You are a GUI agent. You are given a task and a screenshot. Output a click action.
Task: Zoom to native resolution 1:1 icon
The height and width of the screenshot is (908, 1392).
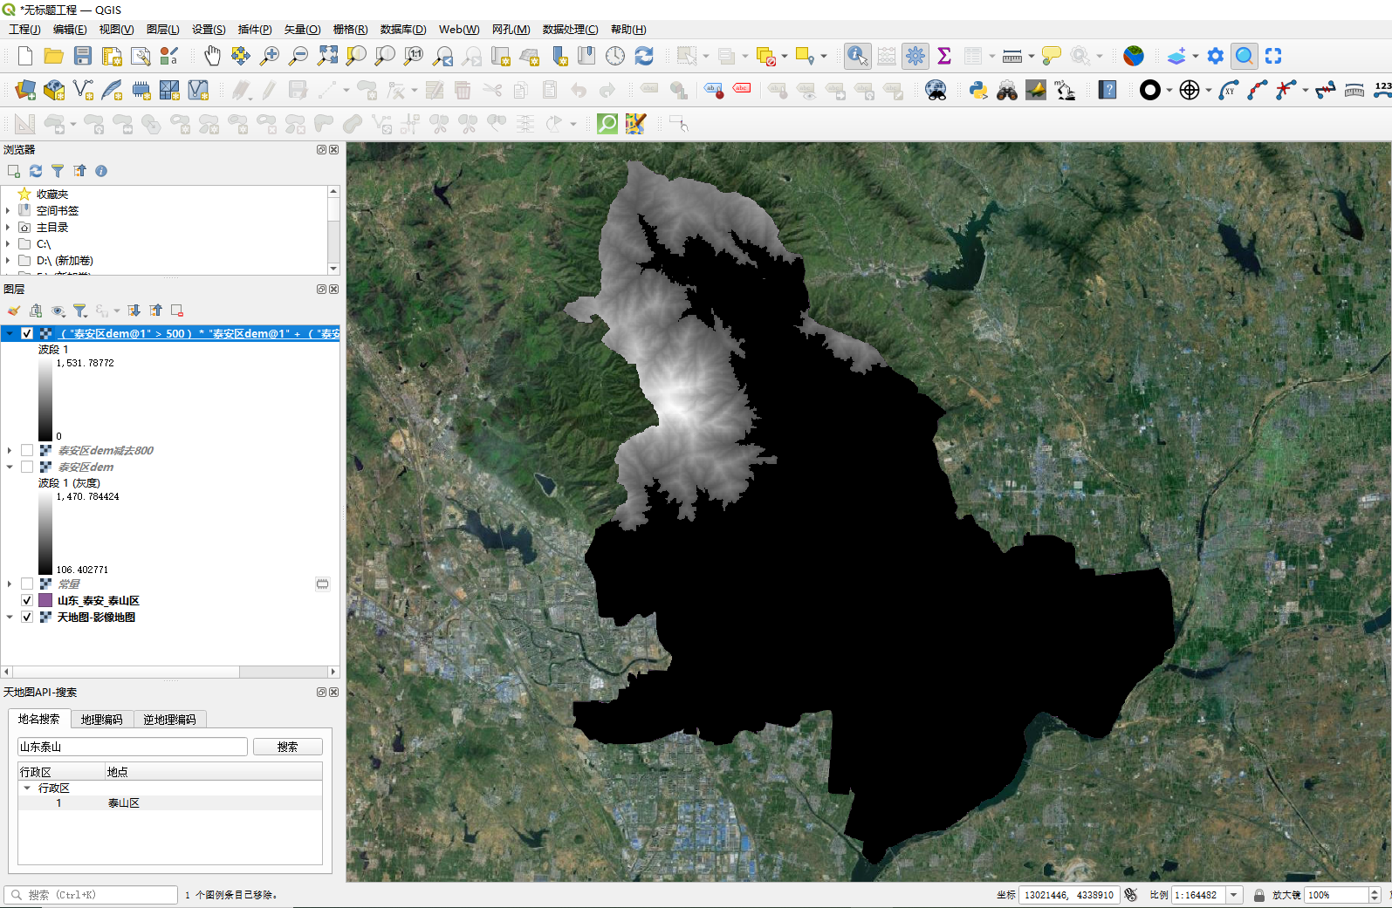[x=414, y=57]
